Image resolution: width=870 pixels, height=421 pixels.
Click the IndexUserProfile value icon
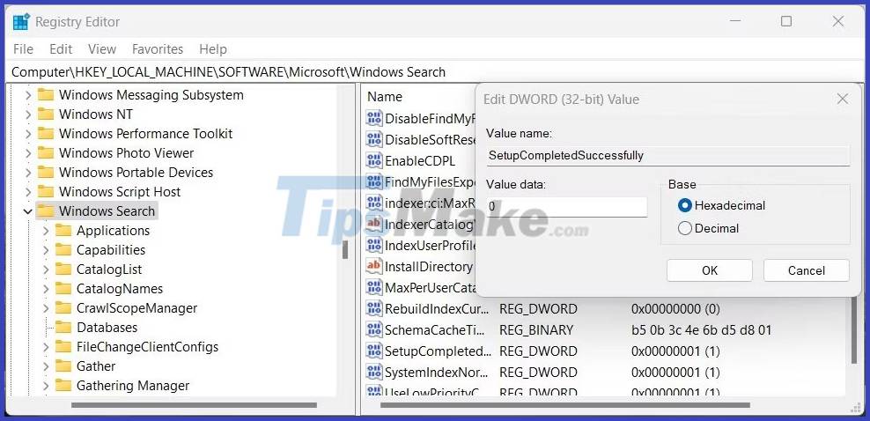tap(374, 245)
